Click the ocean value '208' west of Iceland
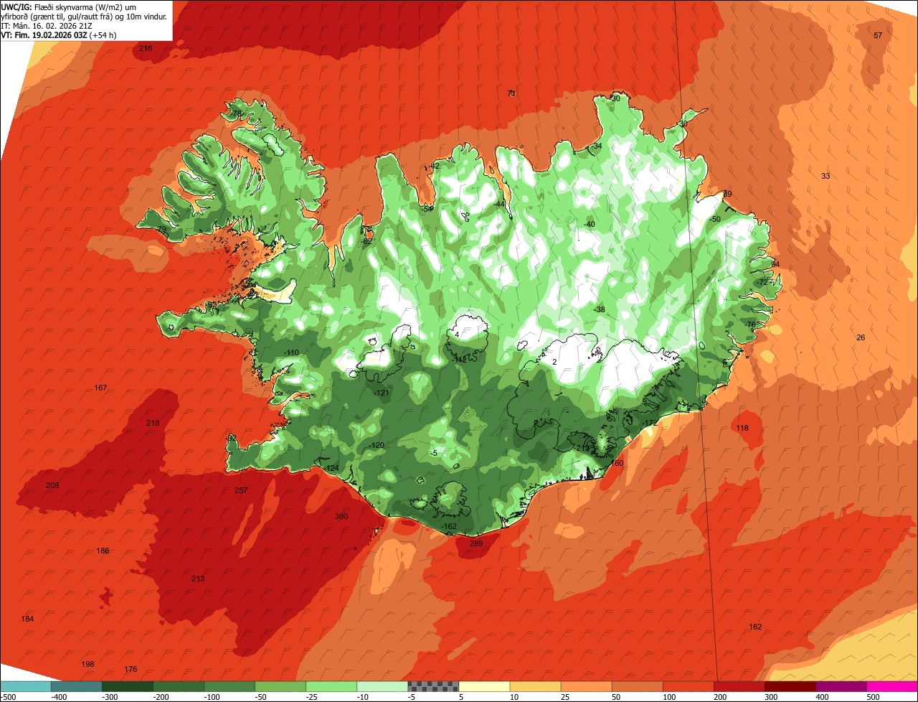 52,485
